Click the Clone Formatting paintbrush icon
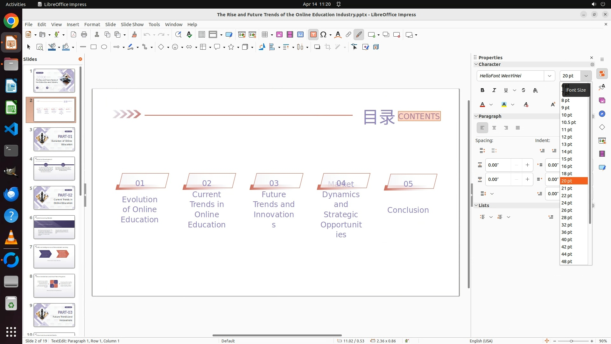611x344 pixels. (134, 35)
